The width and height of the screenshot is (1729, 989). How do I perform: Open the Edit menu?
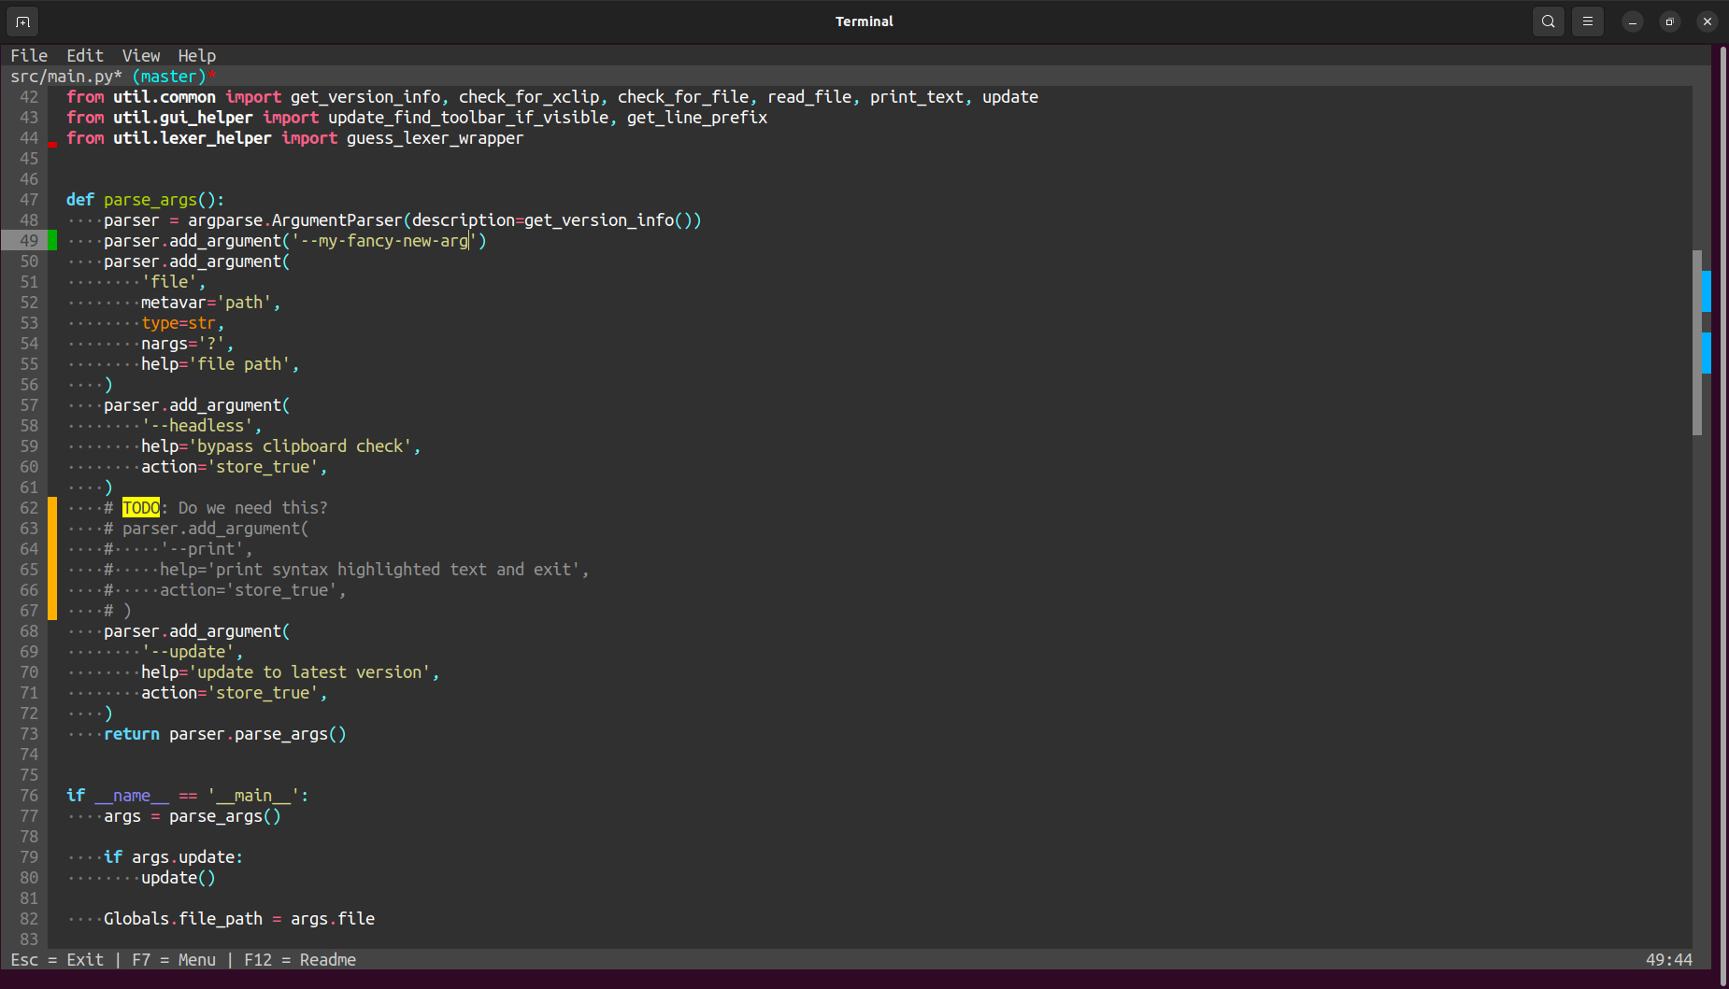pyautogui.click(x=85, y=56)
